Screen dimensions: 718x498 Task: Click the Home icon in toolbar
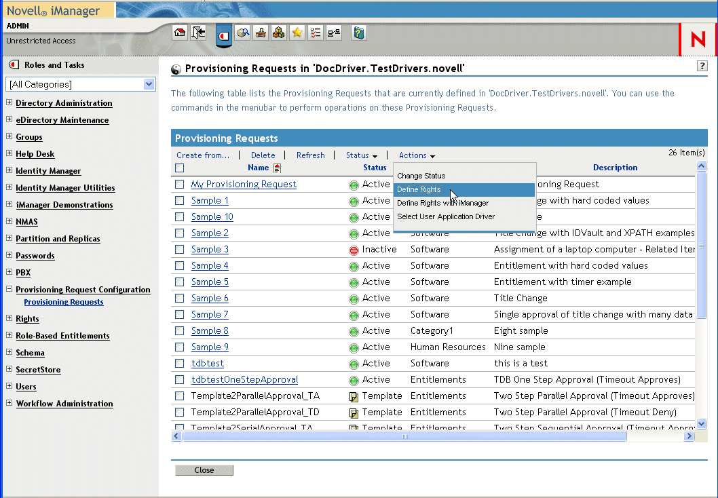point(180,33)
